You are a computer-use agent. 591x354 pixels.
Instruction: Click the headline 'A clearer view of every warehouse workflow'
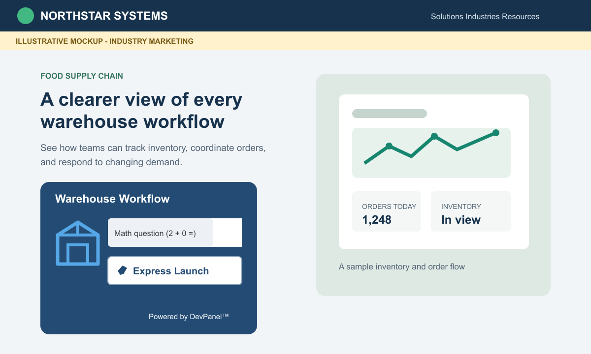(141, 110)
